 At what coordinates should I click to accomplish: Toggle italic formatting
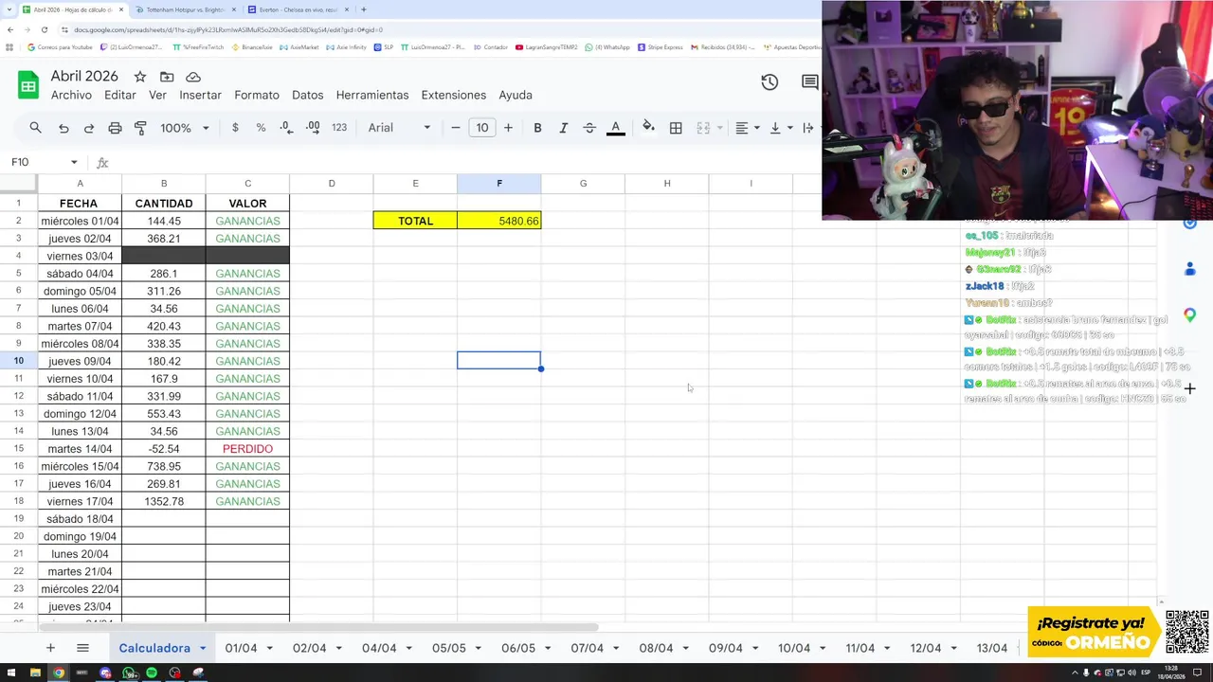(x=563, y=128)
